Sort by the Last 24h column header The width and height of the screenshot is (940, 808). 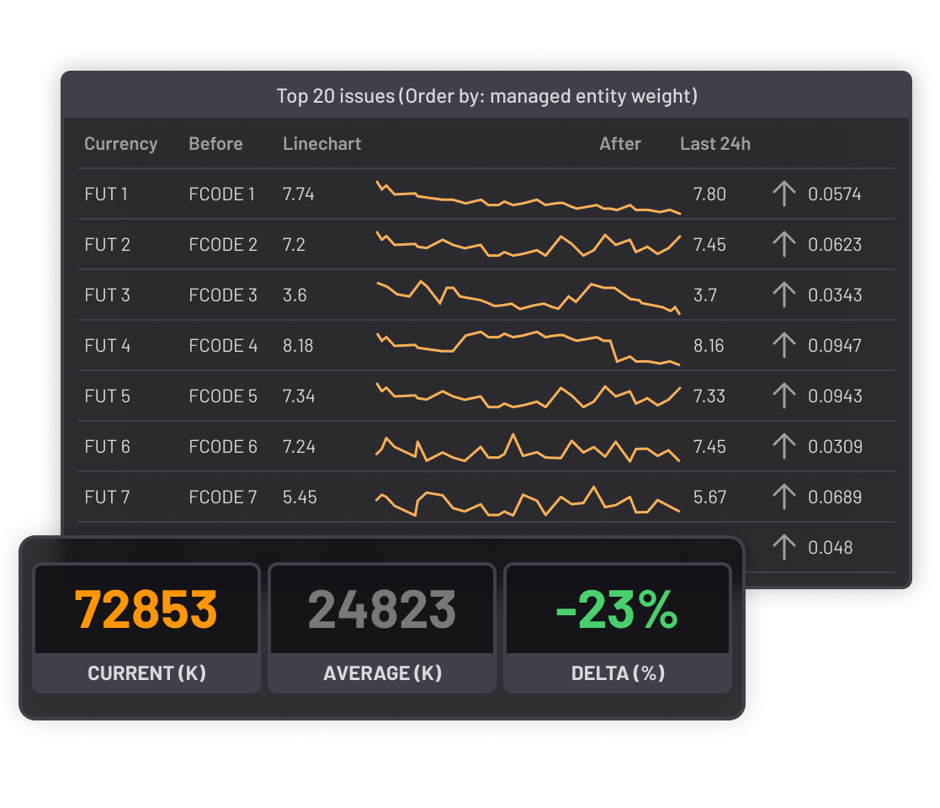(x=714, y=144)
